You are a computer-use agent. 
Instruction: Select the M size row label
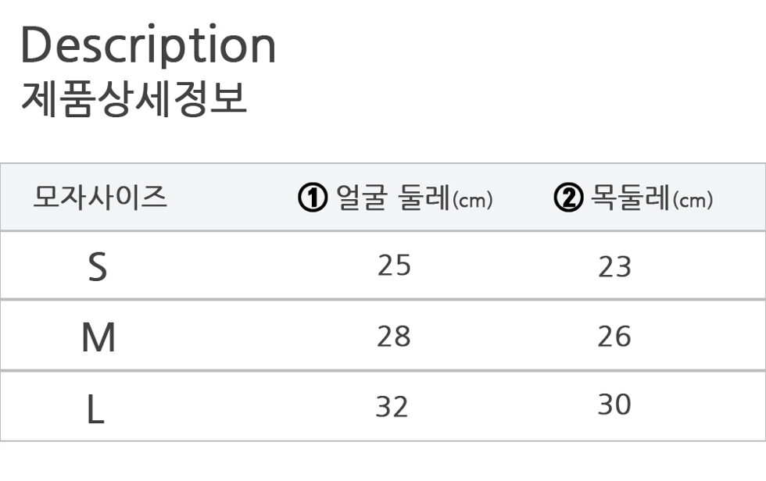click(x=98, y=337)
